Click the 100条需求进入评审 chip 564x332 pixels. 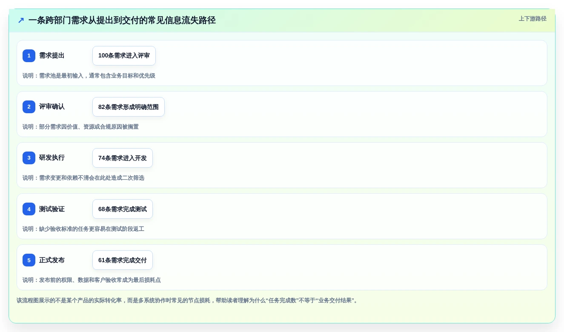point(124,56)
